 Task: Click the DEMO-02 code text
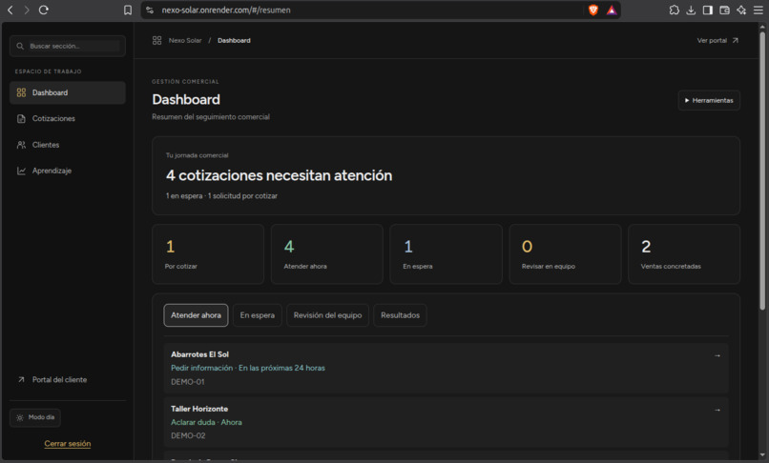tap(188, 435)
